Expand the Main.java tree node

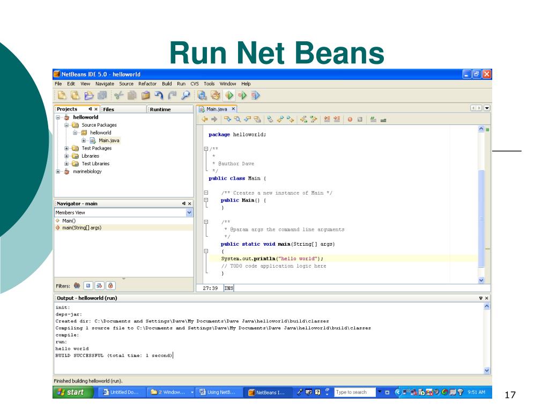(x=84, y=141)
